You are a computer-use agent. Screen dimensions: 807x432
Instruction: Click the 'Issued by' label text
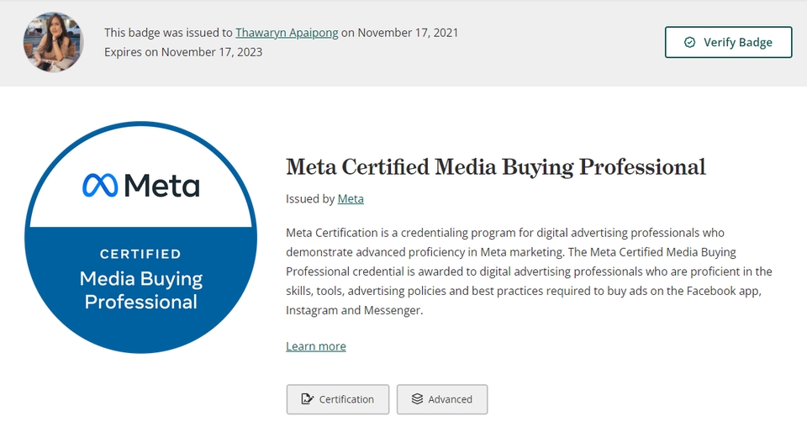(x=310, y=199)
